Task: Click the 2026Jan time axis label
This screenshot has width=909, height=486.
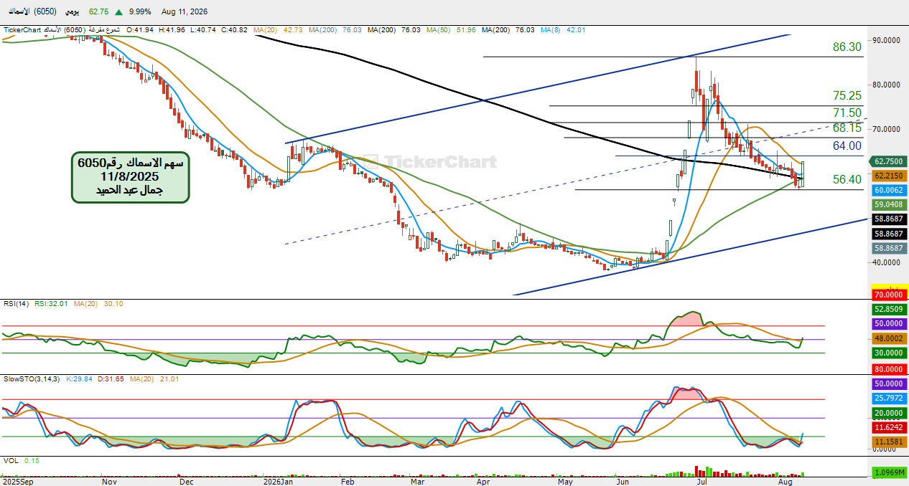Action: [x=277, y=482]
